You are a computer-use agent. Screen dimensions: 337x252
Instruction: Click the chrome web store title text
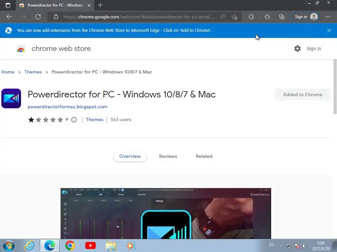(x=61, y=49)
